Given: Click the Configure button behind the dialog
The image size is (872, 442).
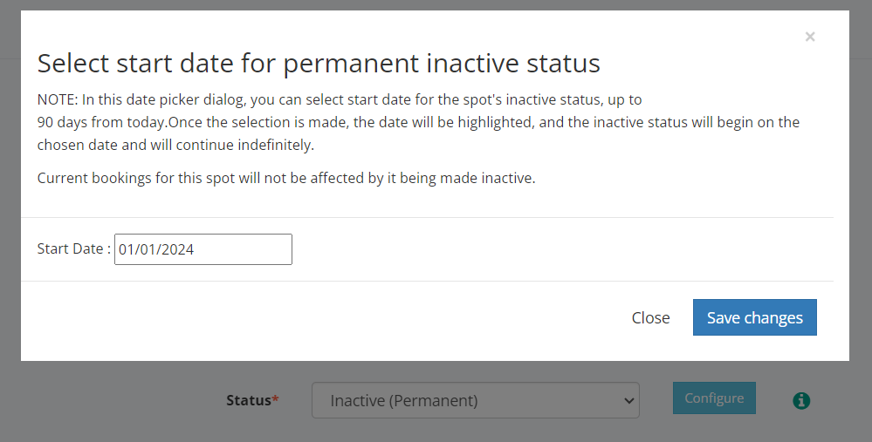Looking at the screenshot, I should pyautogui.click(x=713, y=398).
